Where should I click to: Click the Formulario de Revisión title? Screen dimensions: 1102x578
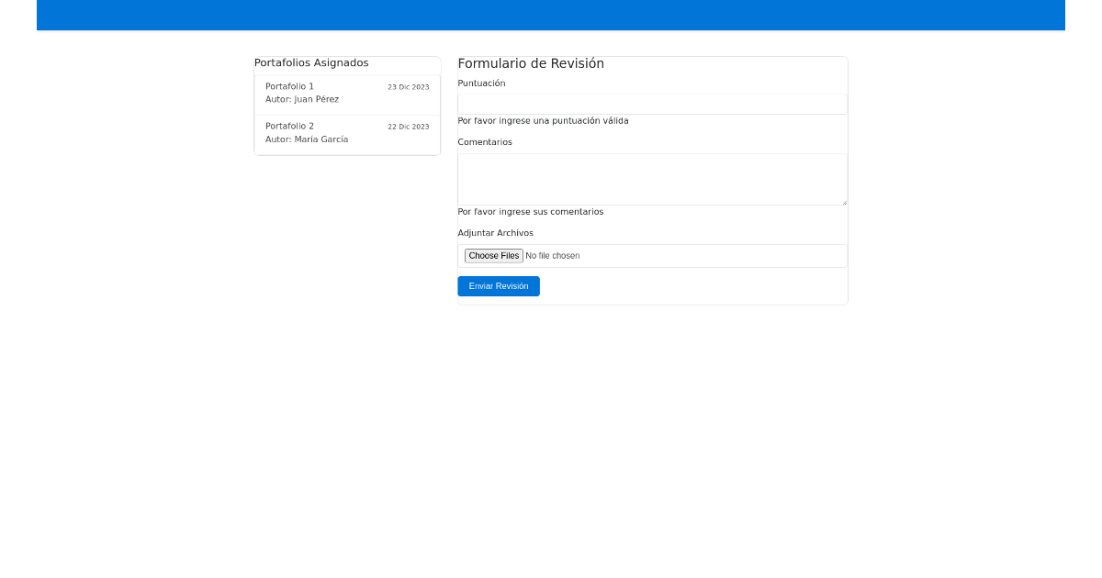point(531,63)
